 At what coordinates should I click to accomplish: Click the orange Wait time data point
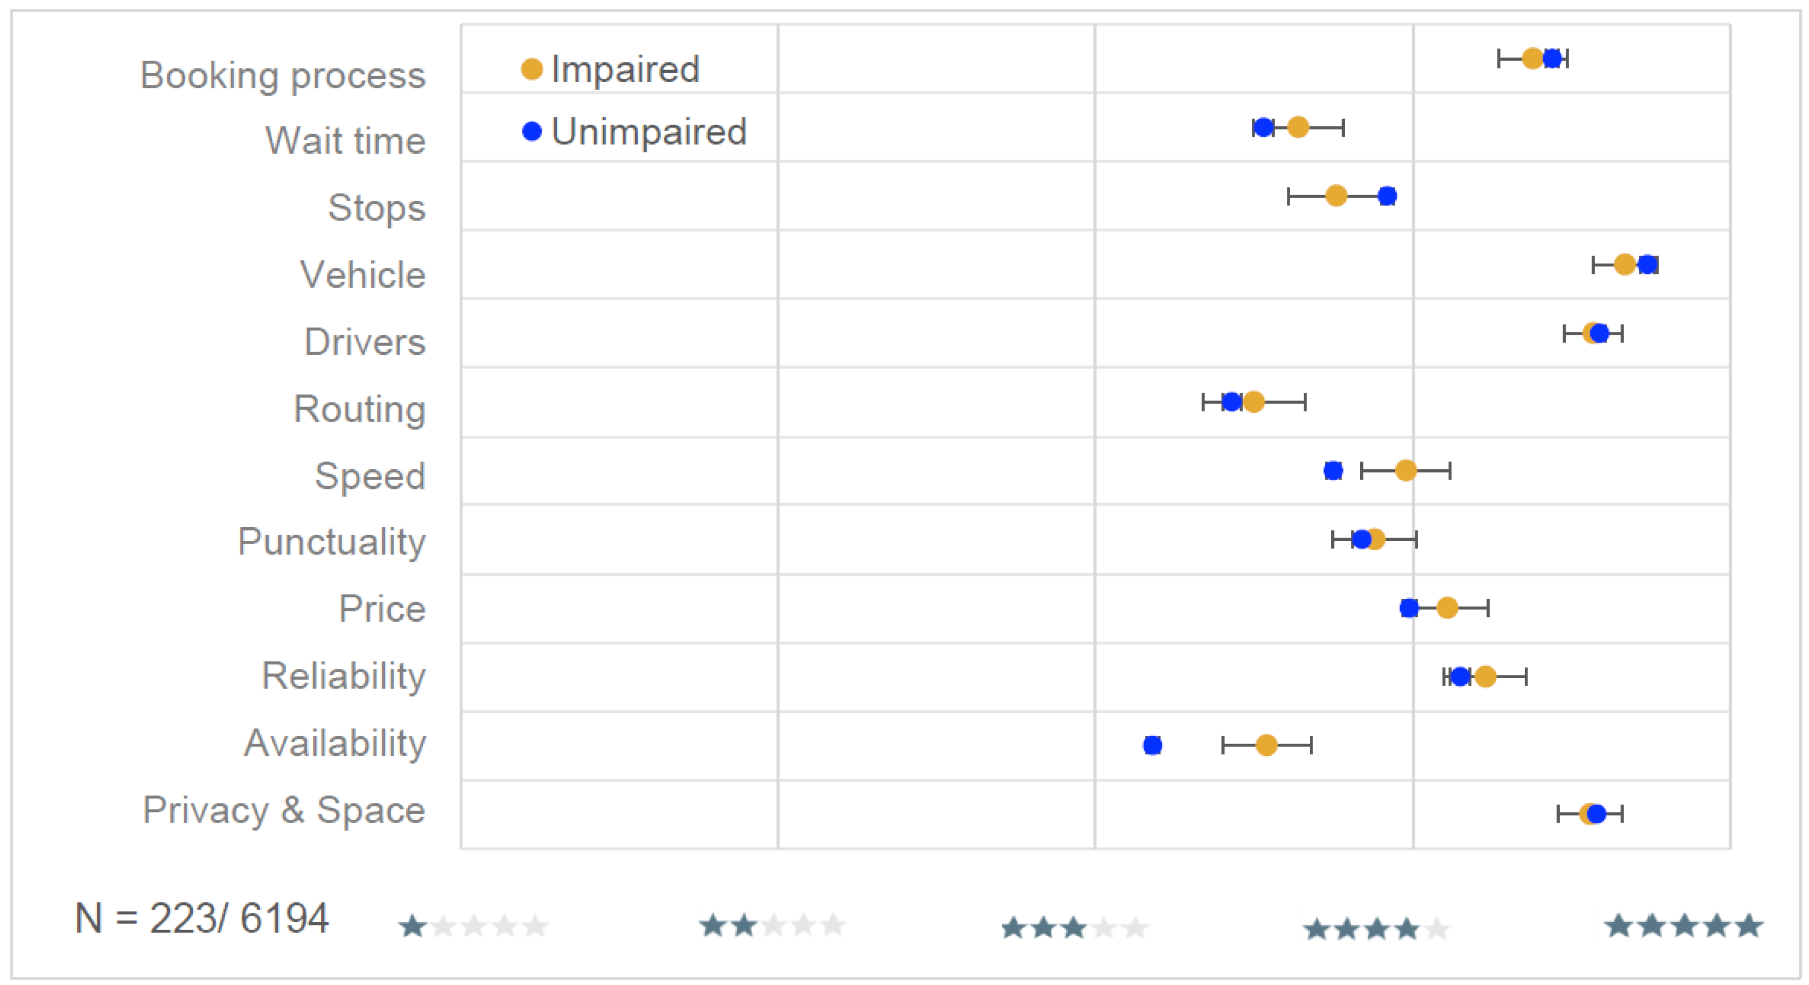tap(1298, 127)
